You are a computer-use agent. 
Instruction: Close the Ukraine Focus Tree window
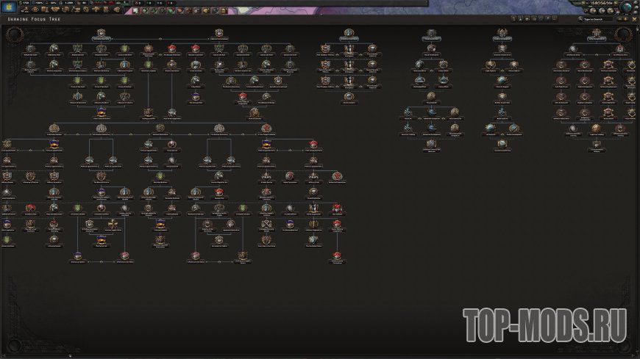(x=633, y=19)
